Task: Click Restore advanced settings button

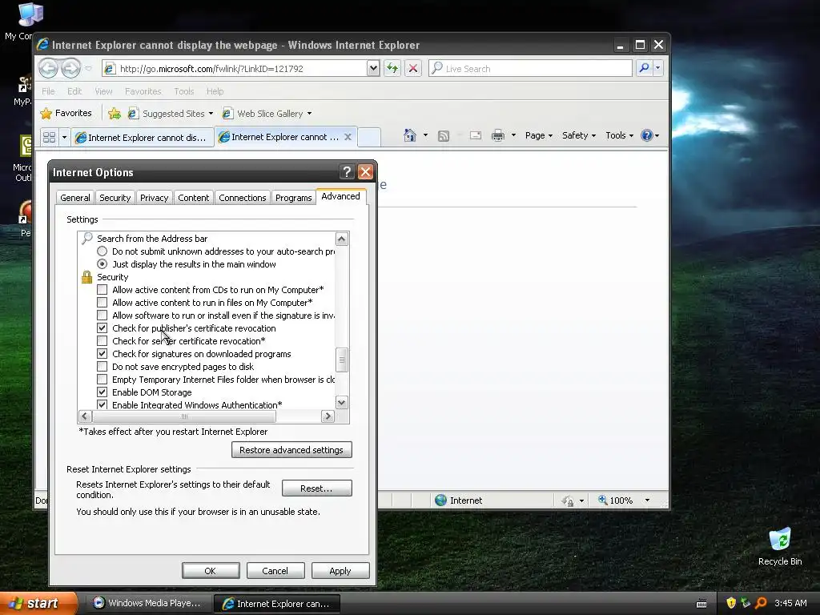Action: click(291, 450)
